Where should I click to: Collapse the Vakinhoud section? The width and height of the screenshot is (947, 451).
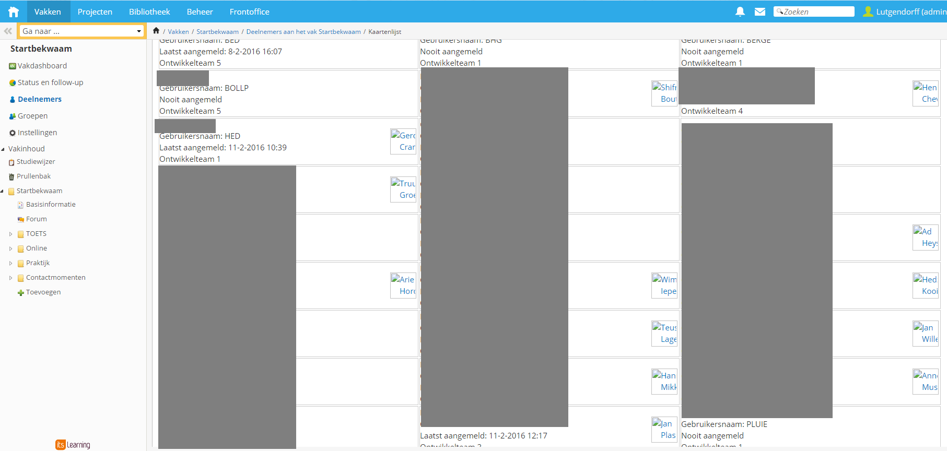click(3, 149)
